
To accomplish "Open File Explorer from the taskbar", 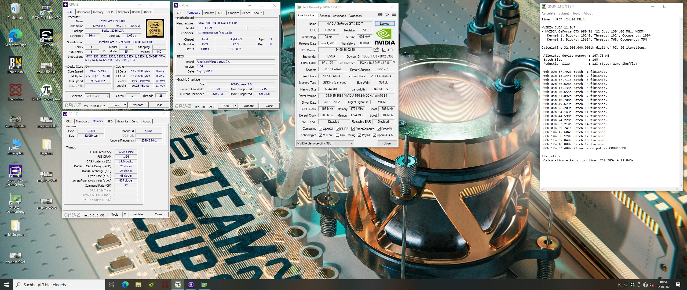I will (x=138, y=285).
